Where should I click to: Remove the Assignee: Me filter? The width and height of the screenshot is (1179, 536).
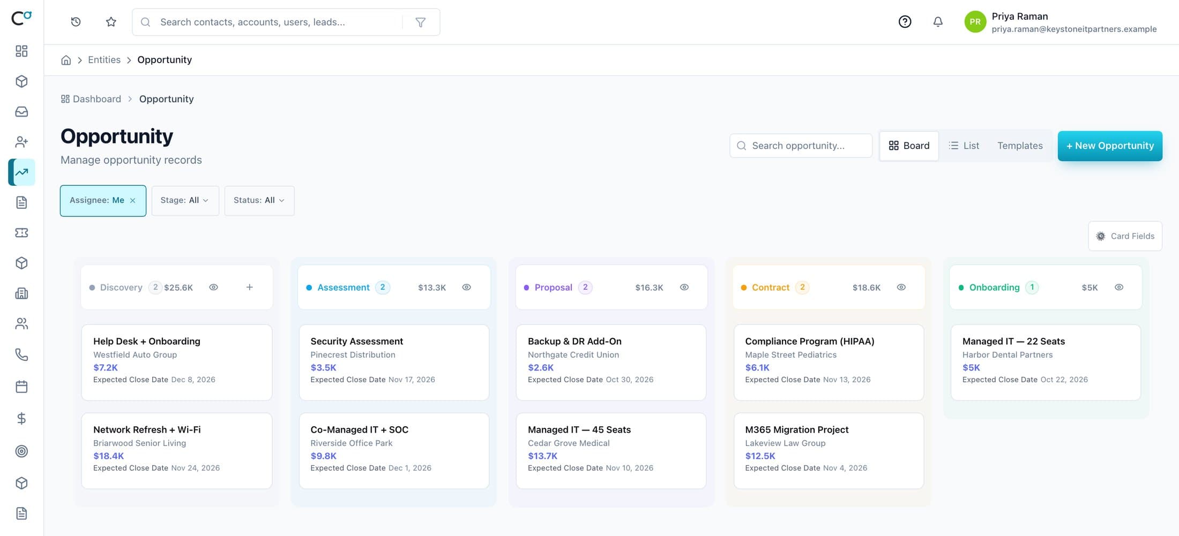coord(133,201)
